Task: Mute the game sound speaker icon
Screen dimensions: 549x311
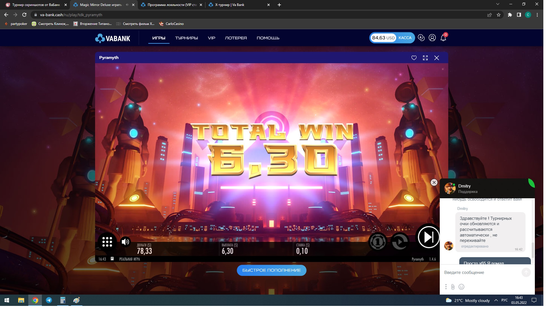Action: click(125, 242)
